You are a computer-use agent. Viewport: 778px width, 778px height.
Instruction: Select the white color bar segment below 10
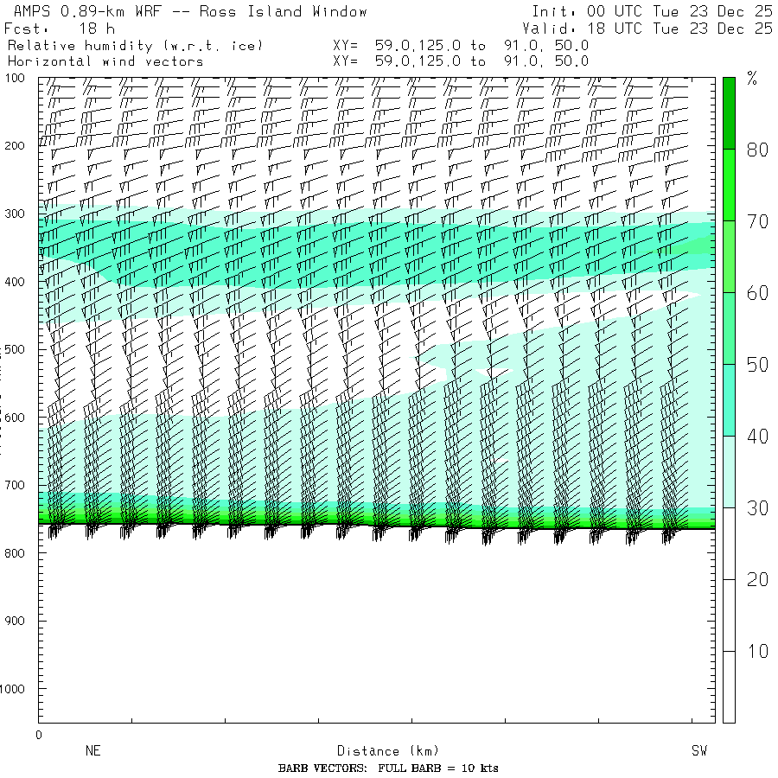729,686
